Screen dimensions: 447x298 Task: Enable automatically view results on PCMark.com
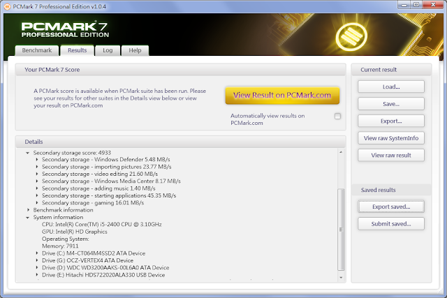tap(337, 117)
